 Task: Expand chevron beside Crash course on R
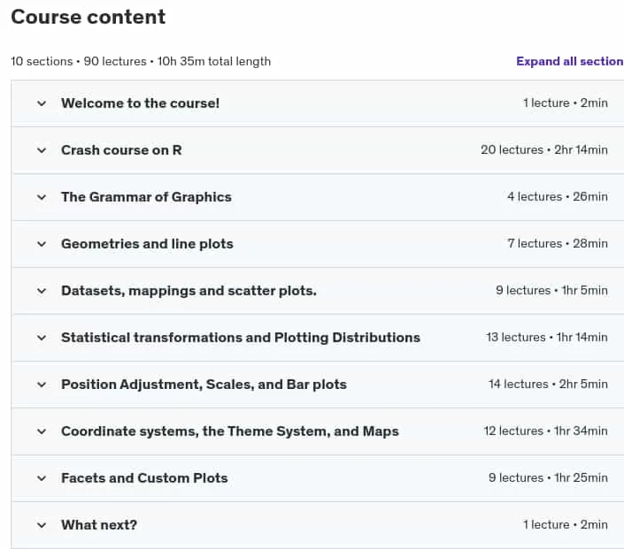tap(42, 150)
